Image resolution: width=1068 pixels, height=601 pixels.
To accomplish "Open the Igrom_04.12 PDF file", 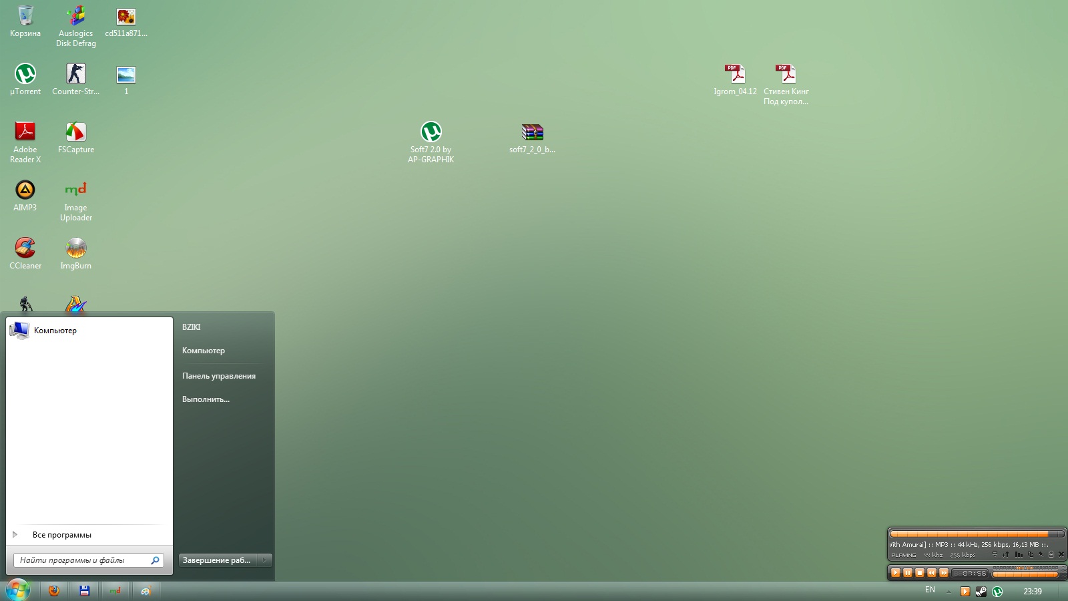I will [x=735, y=74].
